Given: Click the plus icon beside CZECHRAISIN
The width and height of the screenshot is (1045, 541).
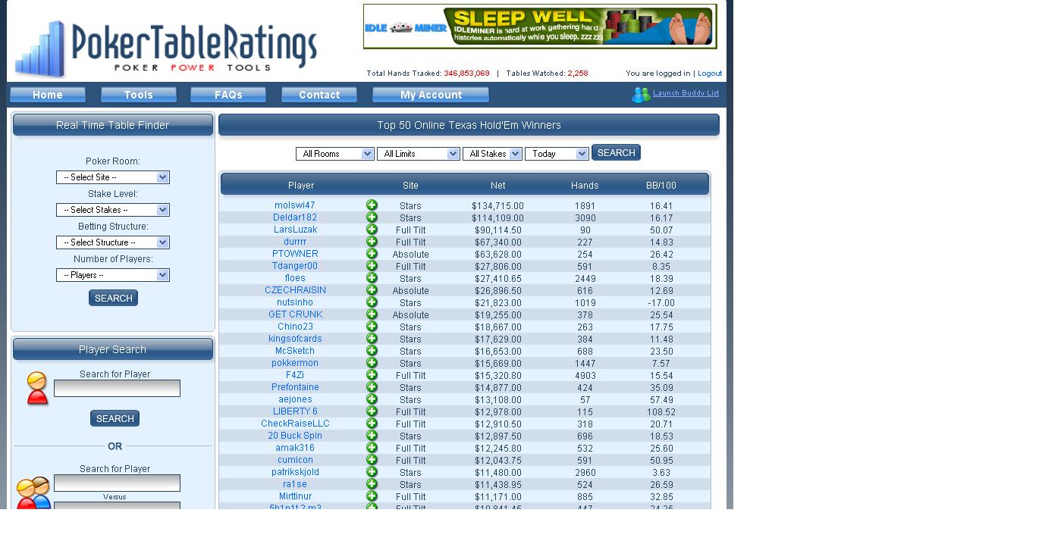Looking at the screenshot, I should (372, 290).
